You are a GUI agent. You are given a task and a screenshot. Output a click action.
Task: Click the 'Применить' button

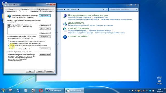click(x=50, y=71)
